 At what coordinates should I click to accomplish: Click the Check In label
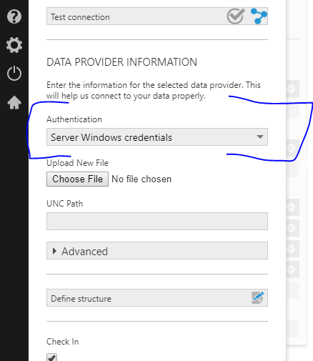[x=62, y=342]
